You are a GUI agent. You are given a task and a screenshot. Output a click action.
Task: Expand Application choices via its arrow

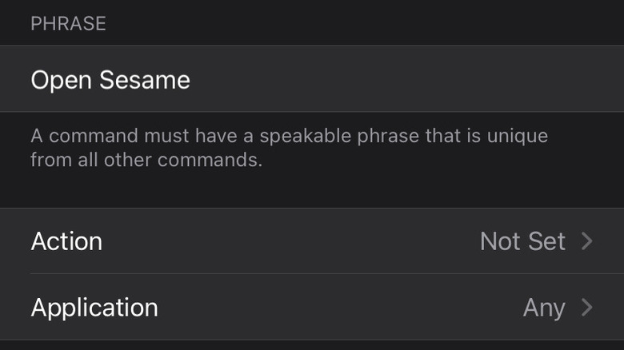coord(587,308)
